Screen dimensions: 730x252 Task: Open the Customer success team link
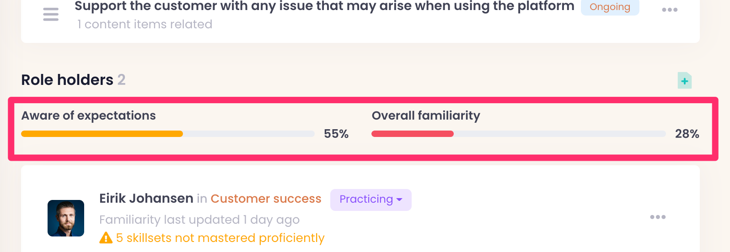(266, 199)
